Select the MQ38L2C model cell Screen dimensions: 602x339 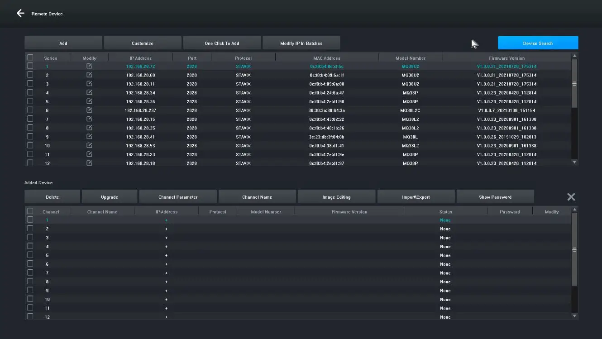point(411,110)
